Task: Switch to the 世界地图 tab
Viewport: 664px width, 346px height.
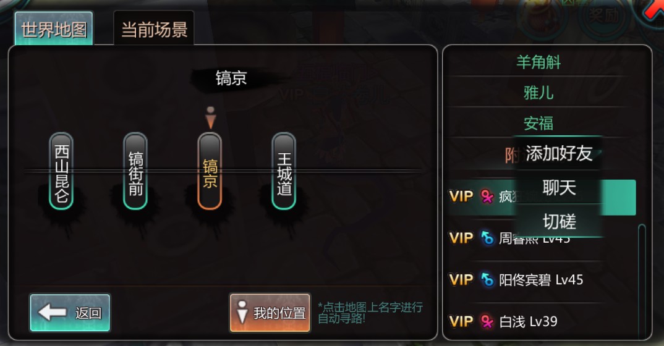Action: point(54,29)
